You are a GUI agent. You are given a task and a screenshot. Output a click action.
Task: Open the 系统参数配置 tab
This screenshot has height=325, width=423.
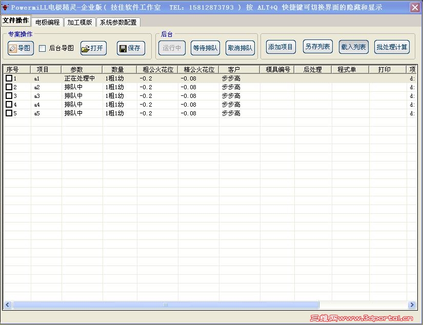click(118, 22)
